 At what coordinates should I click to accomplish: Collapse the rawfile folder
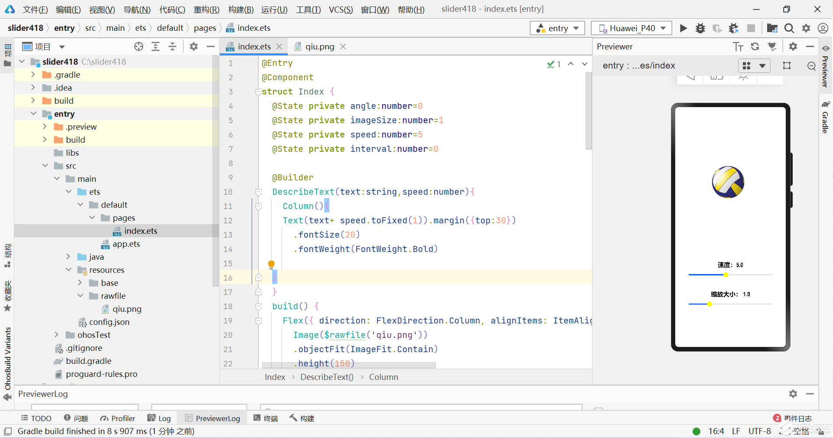point(80,296)
